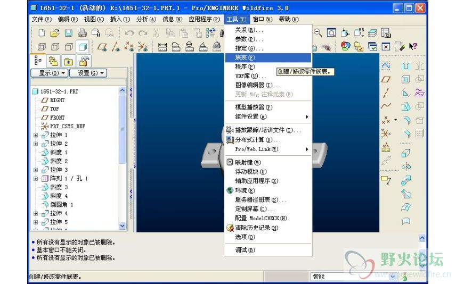Select 倒圆角 1 in the model tree
This screenshot has height=284, width=456.
(61, 205)
